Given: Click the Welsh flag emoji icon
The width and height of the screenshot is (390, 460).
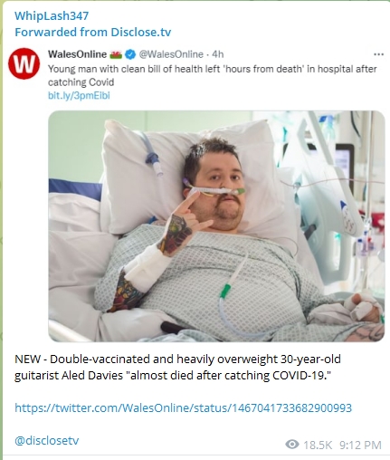Looking at the screenshot, I should coord(116,54).
